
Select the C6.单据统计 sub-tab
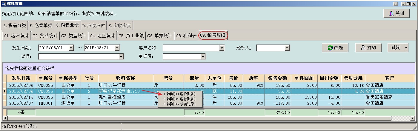pyautogui.click(x=160, y=36)
